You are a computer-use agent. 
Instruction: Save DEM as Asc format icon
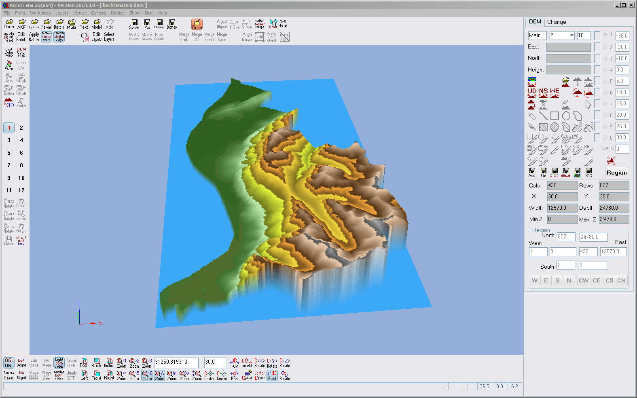(532, 173)
